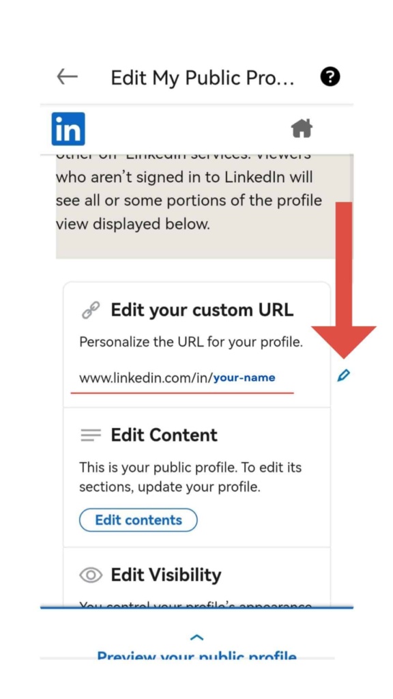
Task: Click the Edit contents button
Action: [138, 519]
